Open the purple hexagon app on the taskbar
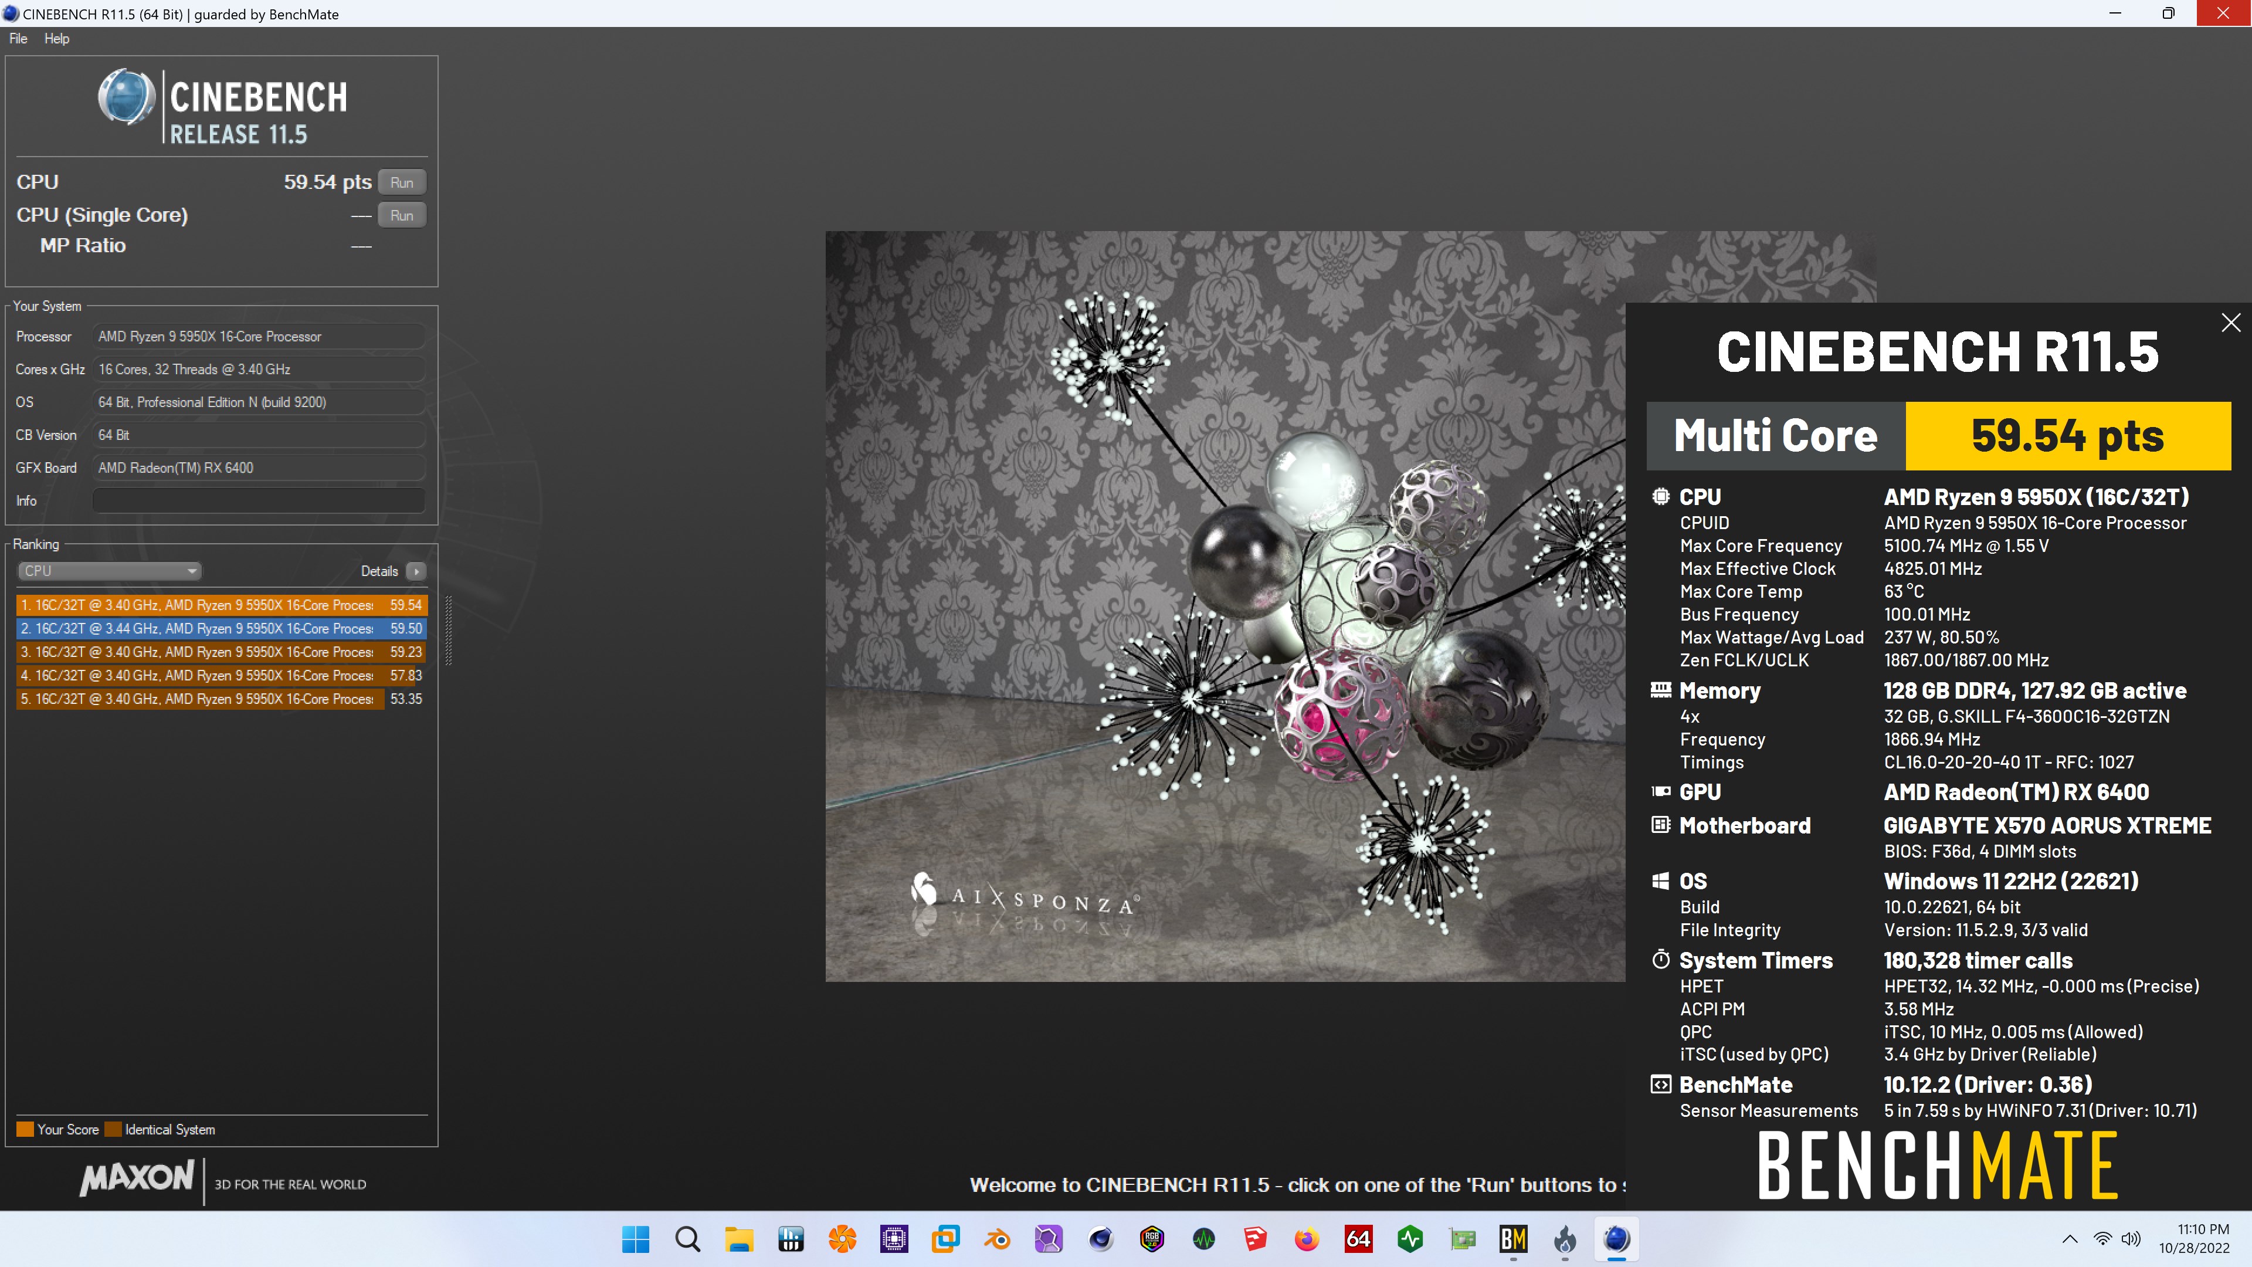Image resolution: width=2252 pixels, height=1267 pixels. tap(1048, 1238)
